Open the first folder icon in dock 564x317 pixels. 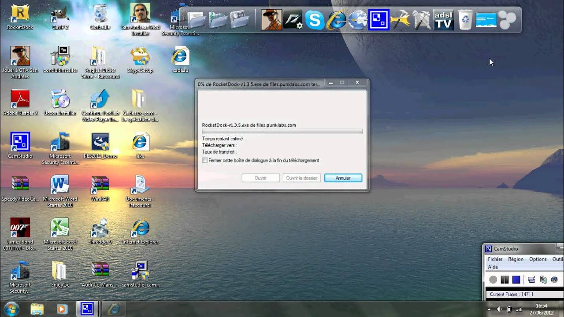pyautogui.click(x=197, y=20)
